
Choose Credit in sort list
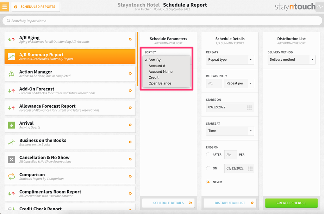[x=166, y=77]
